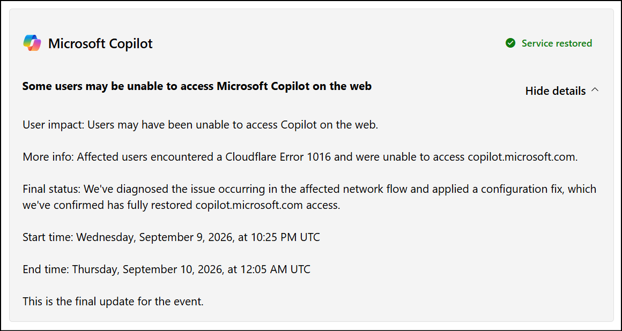Collapse details using the upward chevron arrow
Image resolution: width=622 pixels, height=331 pixels.
coord(595,90)
